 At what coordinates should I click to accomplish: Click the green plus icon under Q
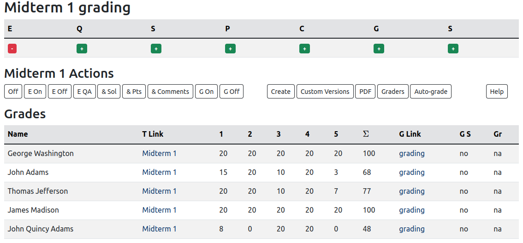tap(82, 49)
